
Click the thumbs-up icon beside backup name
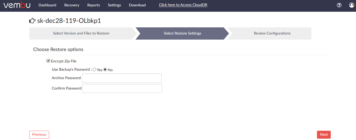[x=32, y=21]
